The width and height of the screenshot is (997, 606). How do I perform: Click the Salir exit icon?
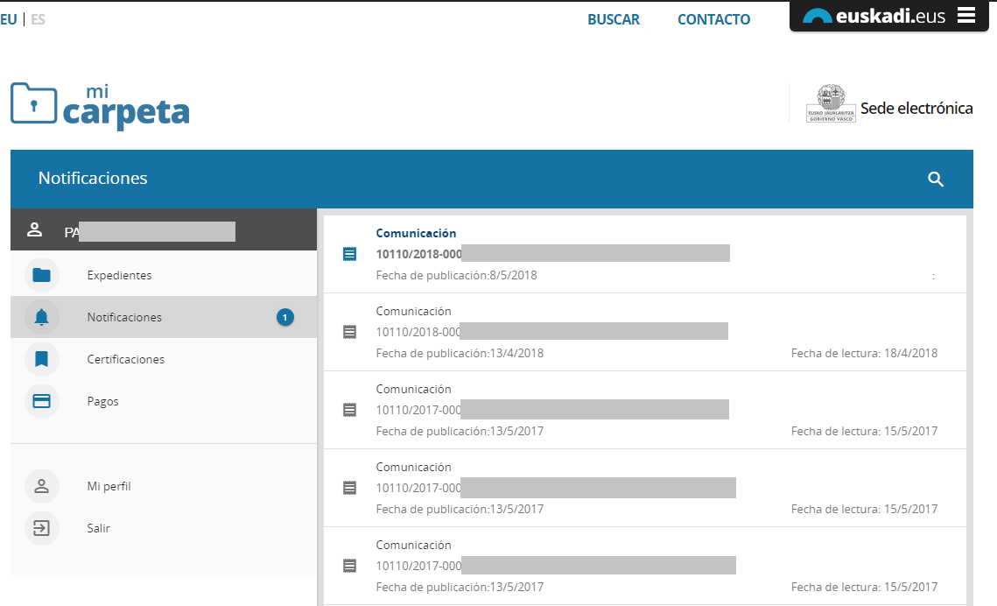(x=41, y=529)
